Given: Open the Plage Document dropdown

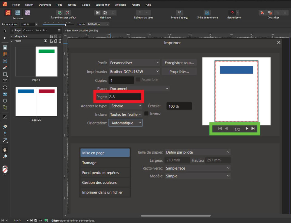Looking at the screenshot, I should 139,89.
